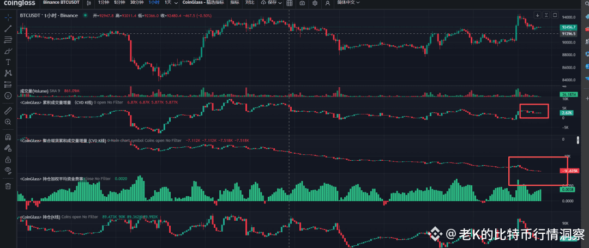Click the 保存 save cloud button
589x248 pixels.
[269, 2]
